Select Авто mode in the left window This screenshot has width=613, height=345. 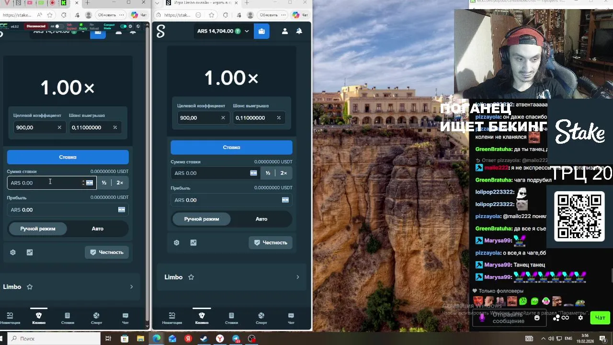pos(98,229)
